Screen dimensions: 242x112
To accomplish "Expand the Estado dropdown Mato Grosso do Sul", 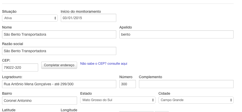I will pyautogui.click(x=118, y=100).
